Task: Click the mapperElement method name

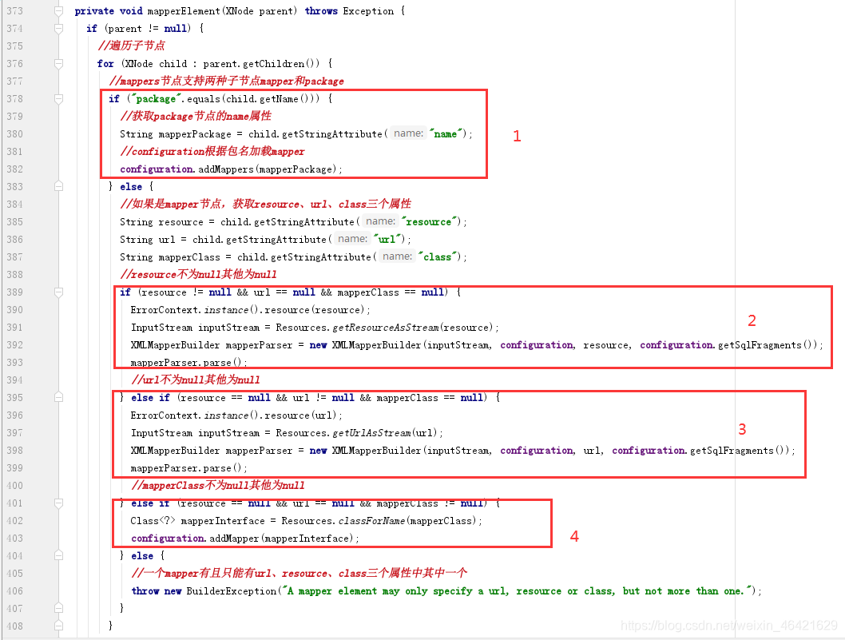Action: pos(184,10)
